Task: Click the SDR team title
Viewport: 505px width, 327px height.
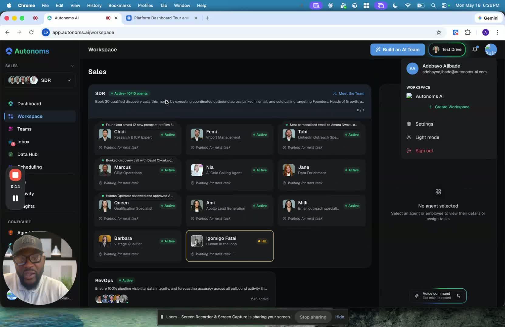Action: 100,93
